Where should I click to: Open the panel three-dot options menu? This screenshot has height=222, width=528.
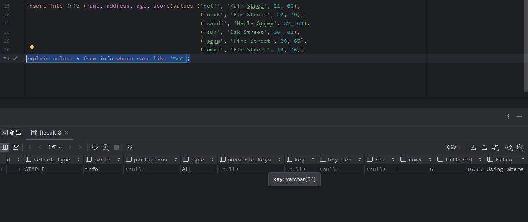[508, 117]
